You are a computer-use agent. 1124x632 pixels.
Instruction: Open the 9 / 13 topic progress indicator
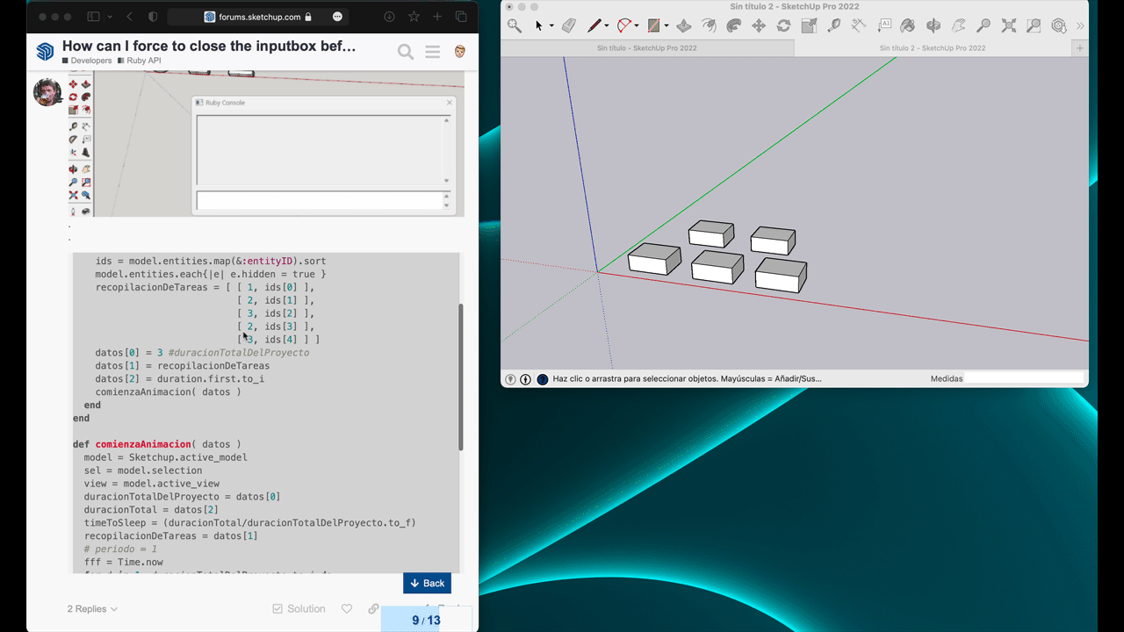426,620
